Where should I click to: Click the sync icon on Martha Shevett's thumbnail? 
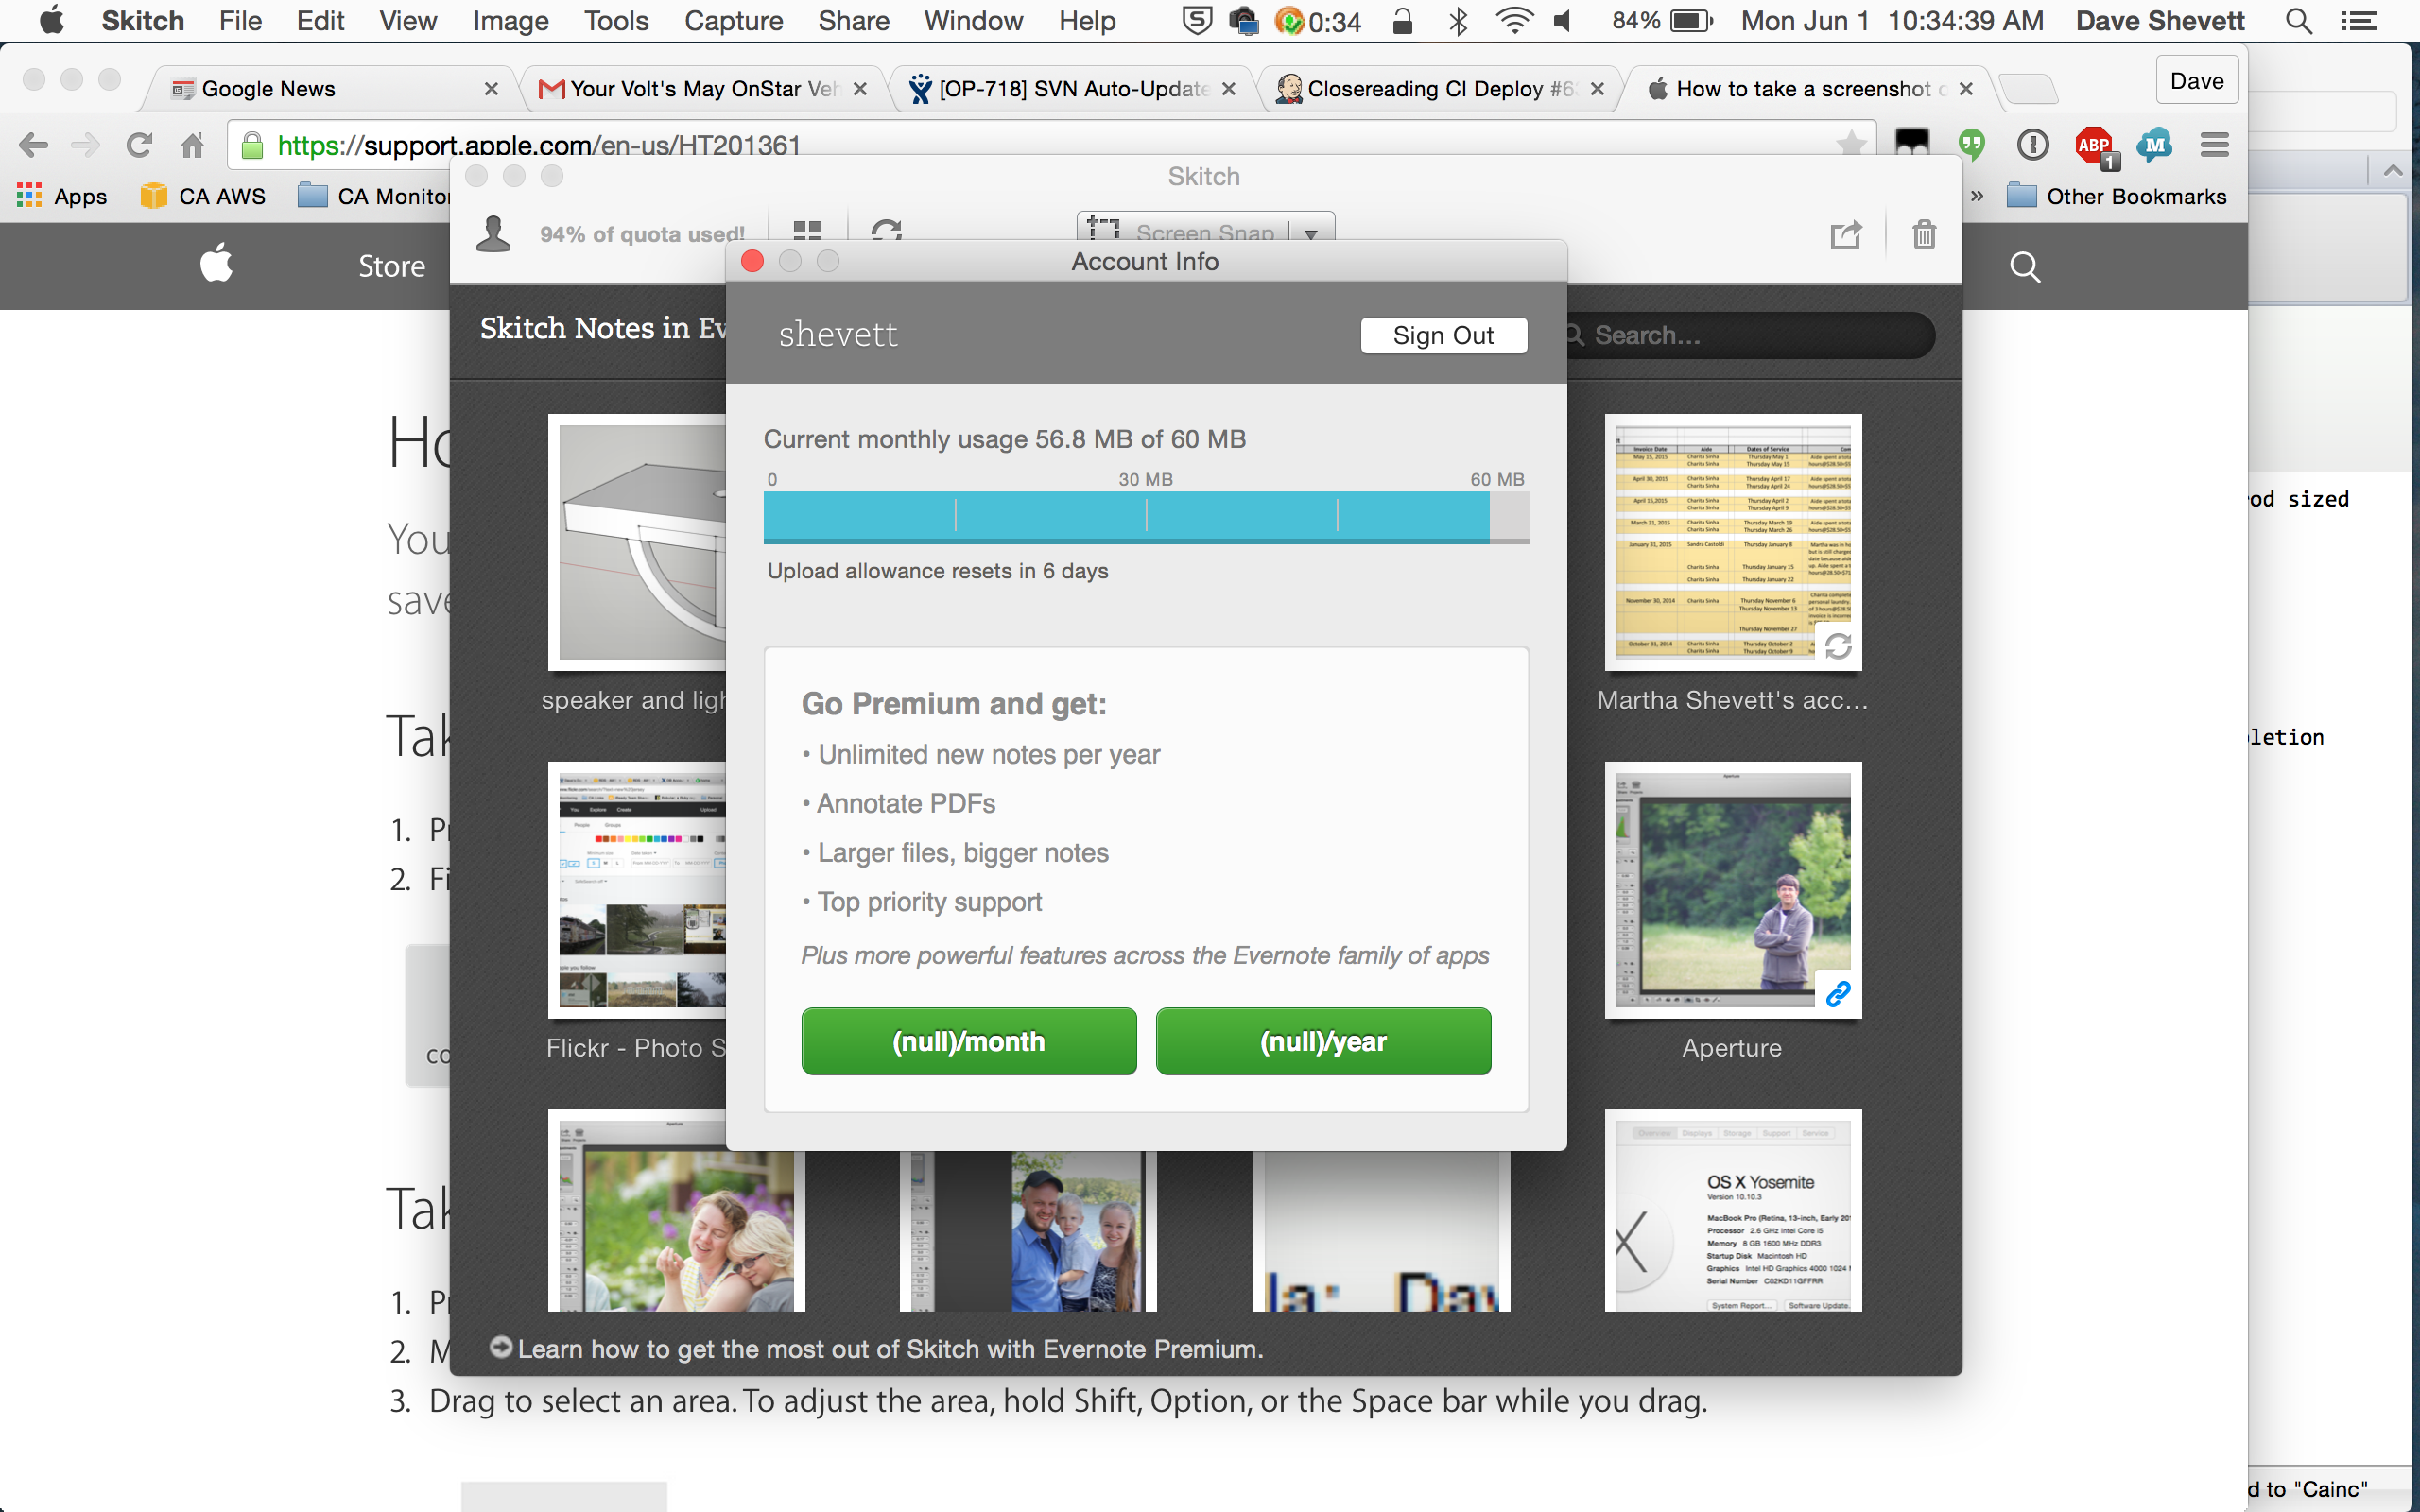1838,647
